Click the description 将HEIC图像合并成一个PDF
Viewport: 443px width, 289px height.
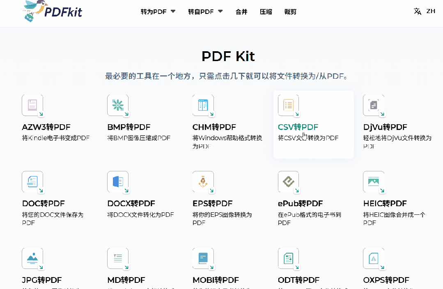pyautogui.click(x=394, y=218)
